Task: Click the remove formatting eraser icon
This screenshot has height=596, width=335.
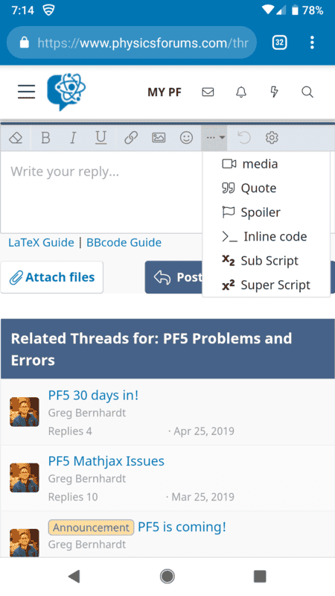Action: click(x=16, y=138)
